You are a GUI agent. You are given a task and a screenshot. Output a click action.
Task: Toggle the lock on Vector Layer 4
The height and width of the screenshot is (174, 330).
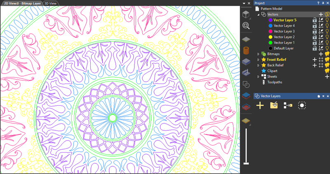pos(314,26)
